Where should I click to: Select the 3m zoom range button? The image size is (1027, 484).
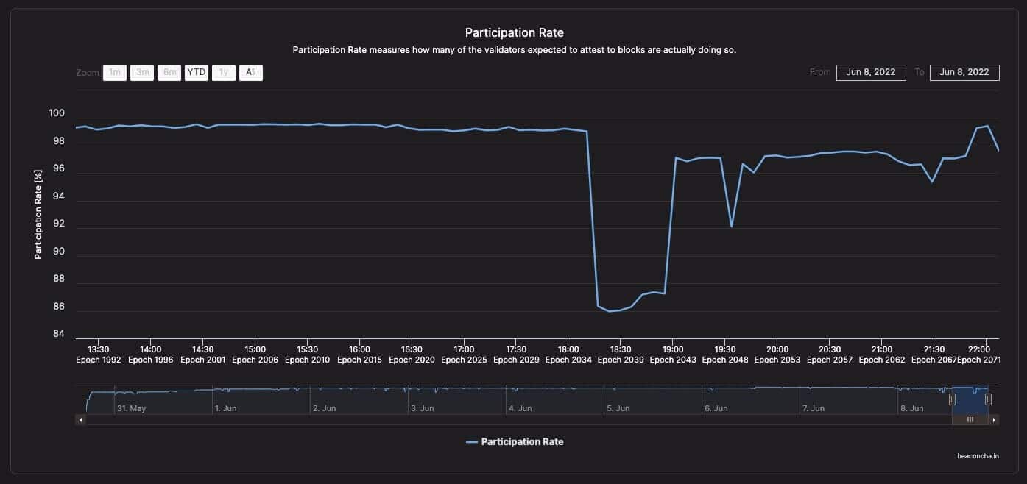point(142,72)
